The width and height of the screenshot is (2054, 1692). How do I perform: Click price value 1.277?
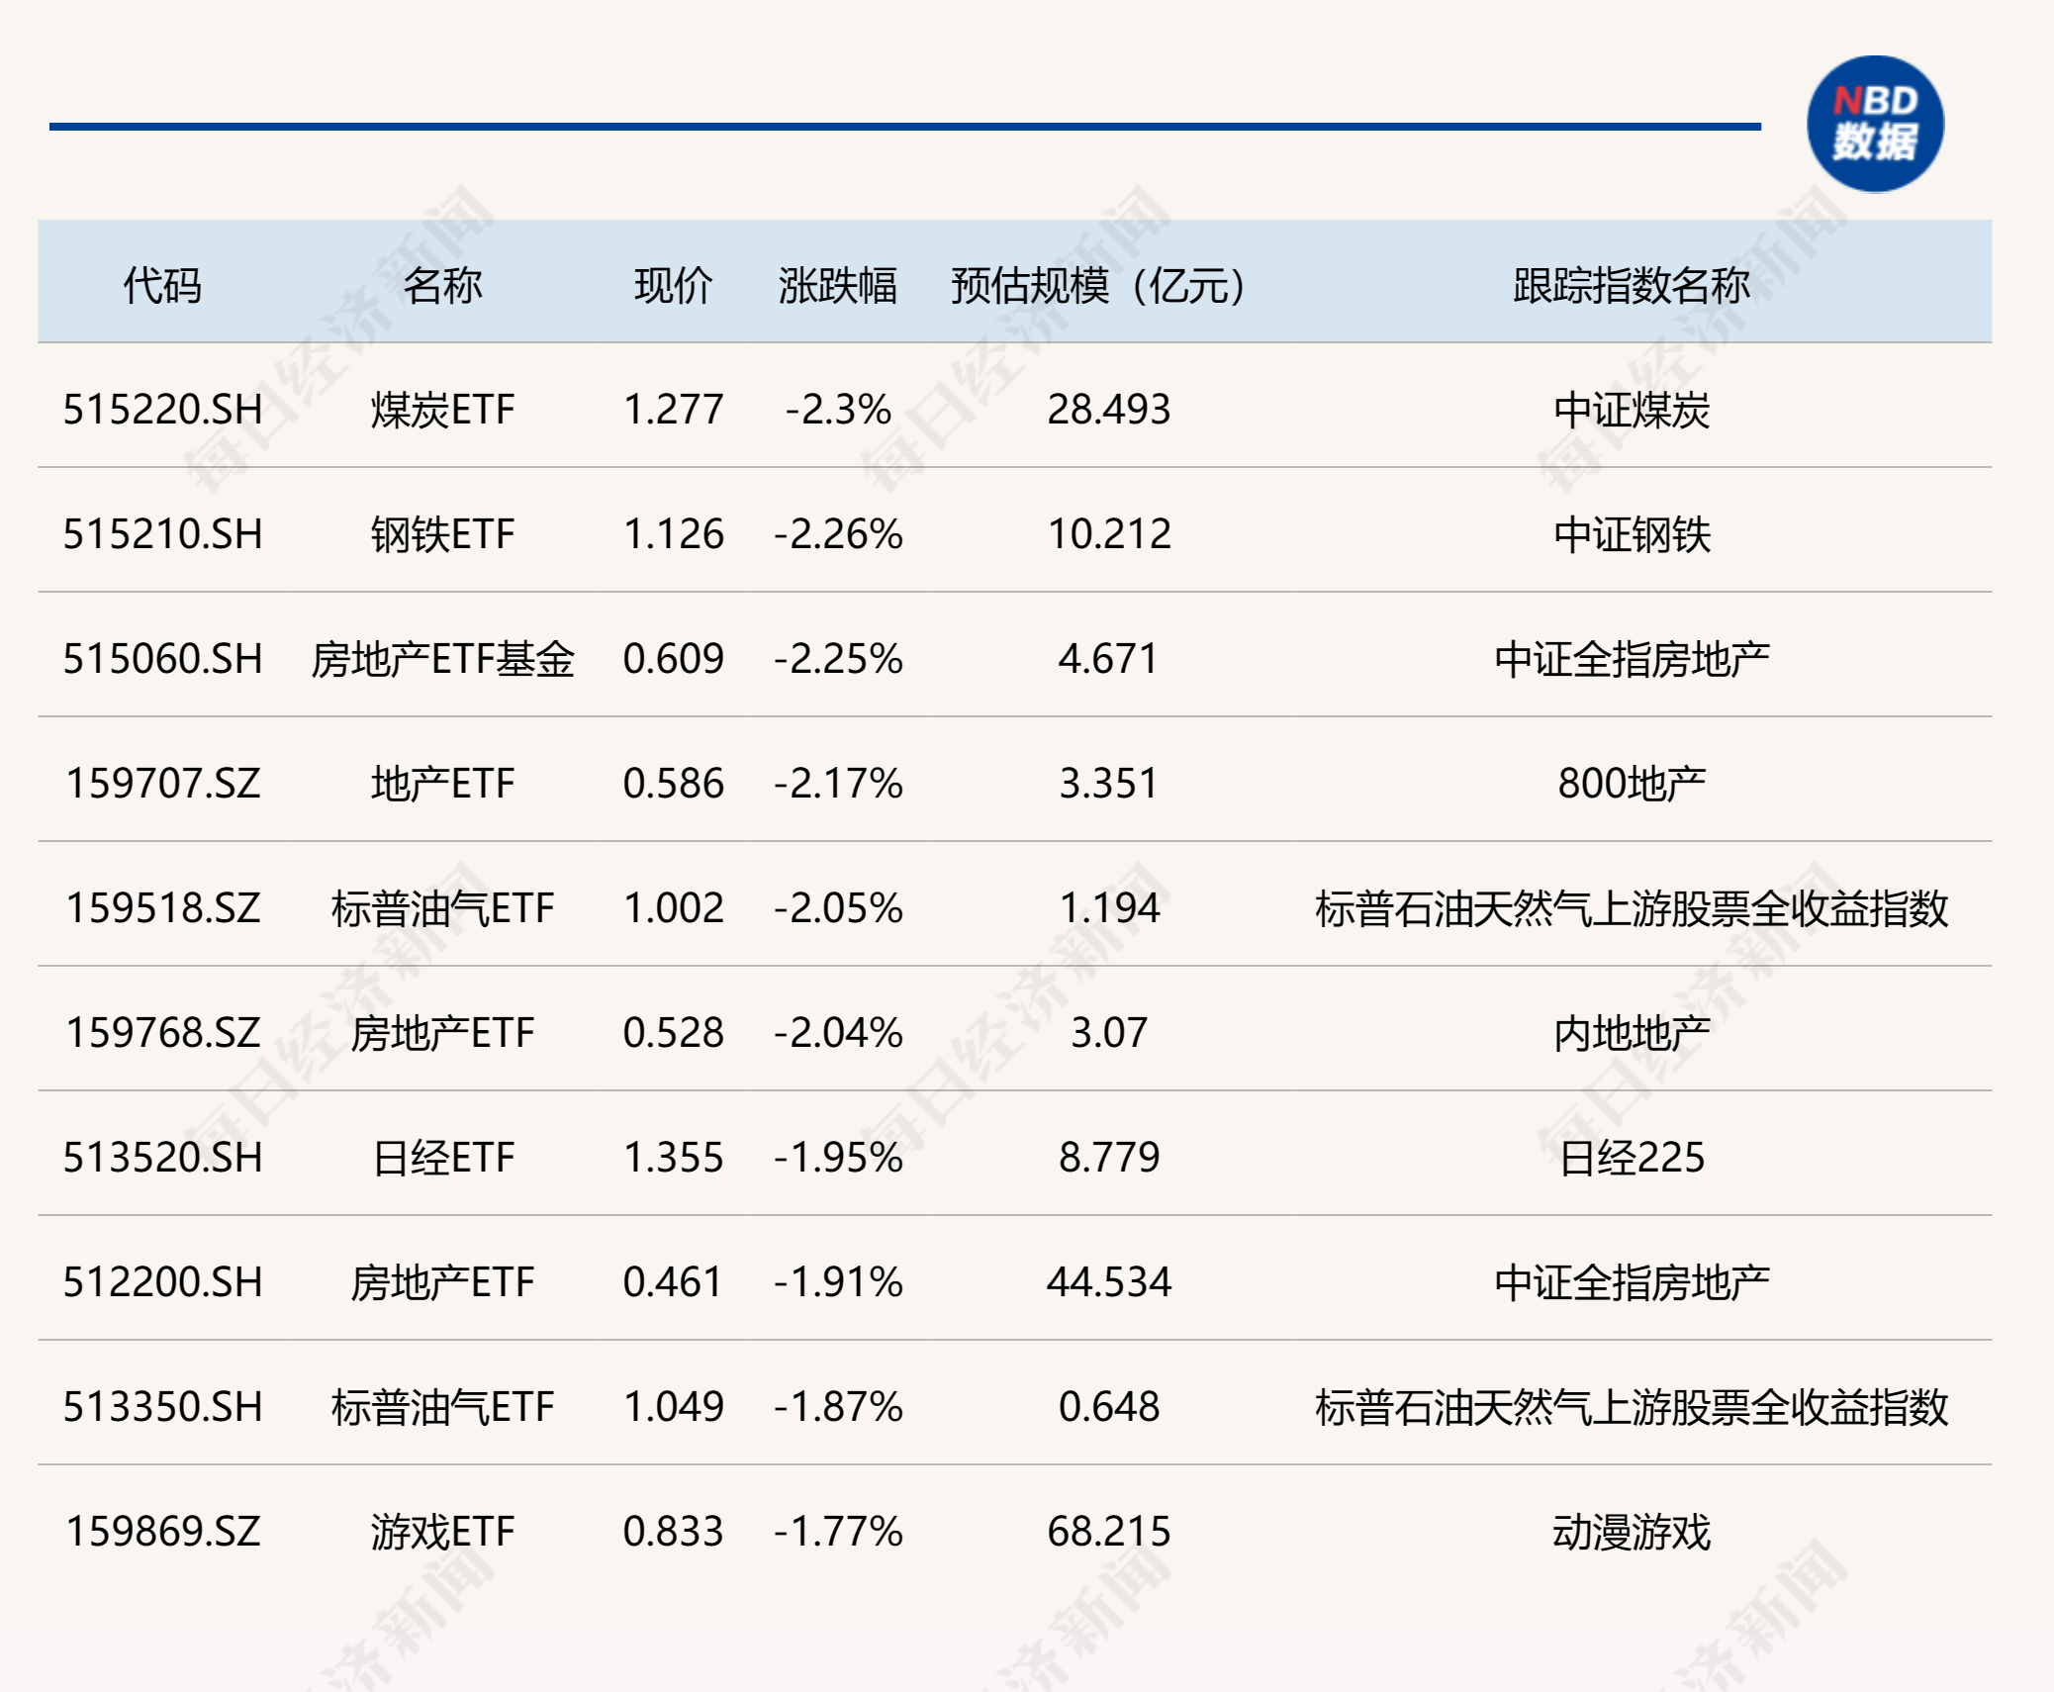point(674,410)
